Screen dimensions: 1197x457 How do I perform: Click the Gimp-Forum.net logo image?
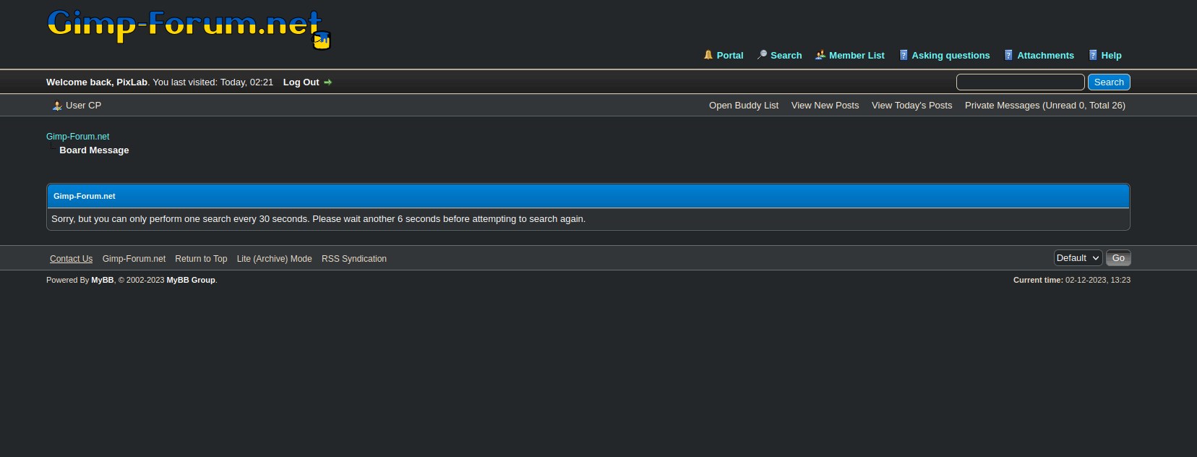pos(189,29)
